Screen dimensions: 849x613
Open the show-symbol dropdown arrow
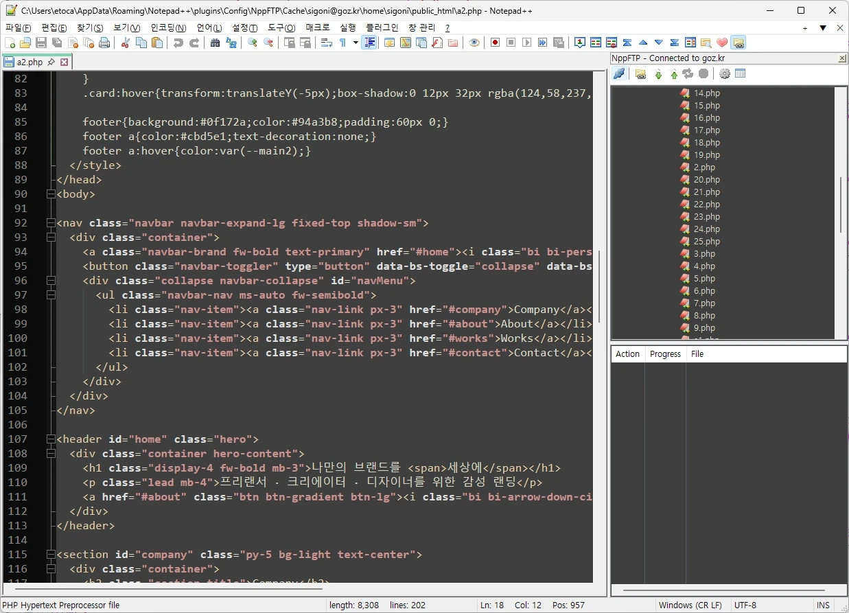click(x=356, y=43)
